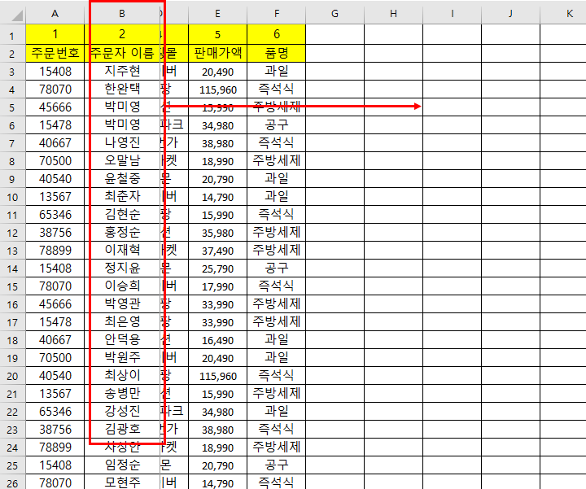
Task: Select row 20 header
Action: coord(12,376)
